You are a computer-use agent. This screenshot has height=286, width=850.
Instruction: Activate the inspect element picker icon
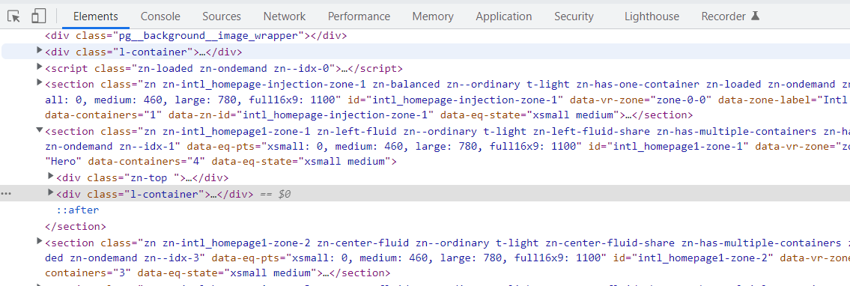coord(14,16)
